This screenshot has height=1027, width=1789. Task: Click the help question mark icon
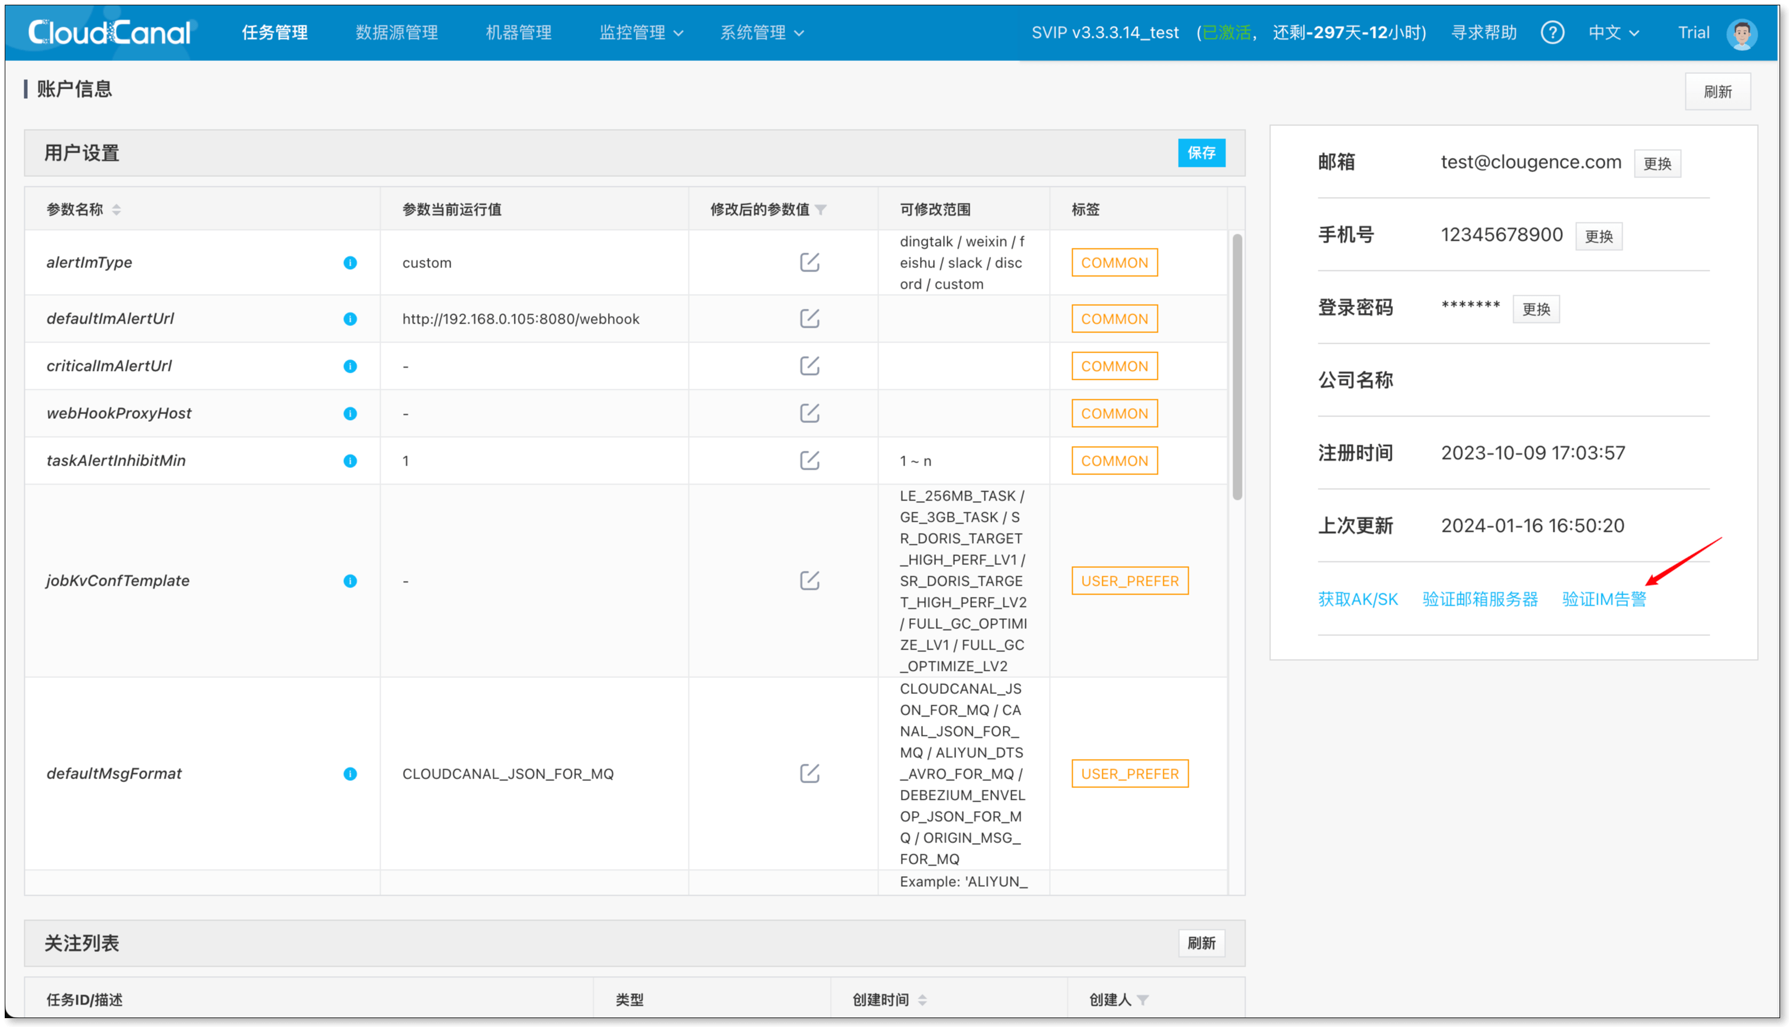coord(1552,33)
